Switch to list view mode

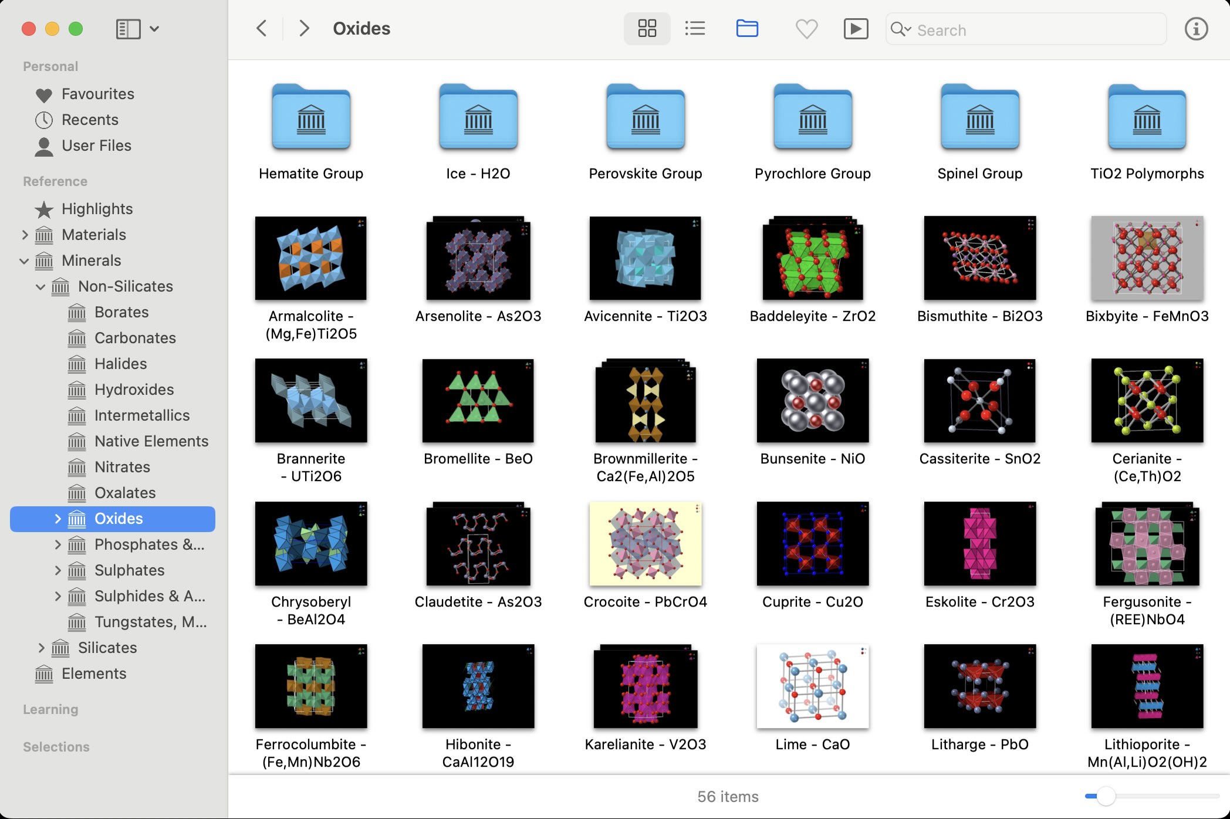(695, 28)
